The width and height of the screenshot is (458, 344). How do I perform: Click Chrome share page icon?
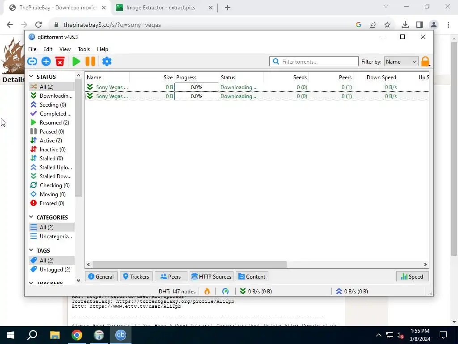pos(373,25)
